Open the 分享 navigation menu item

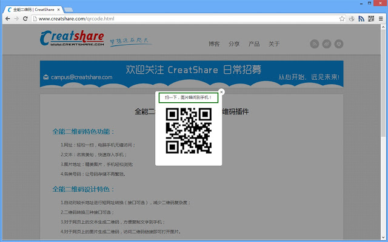pyautogui.click(x=234, y=44)
